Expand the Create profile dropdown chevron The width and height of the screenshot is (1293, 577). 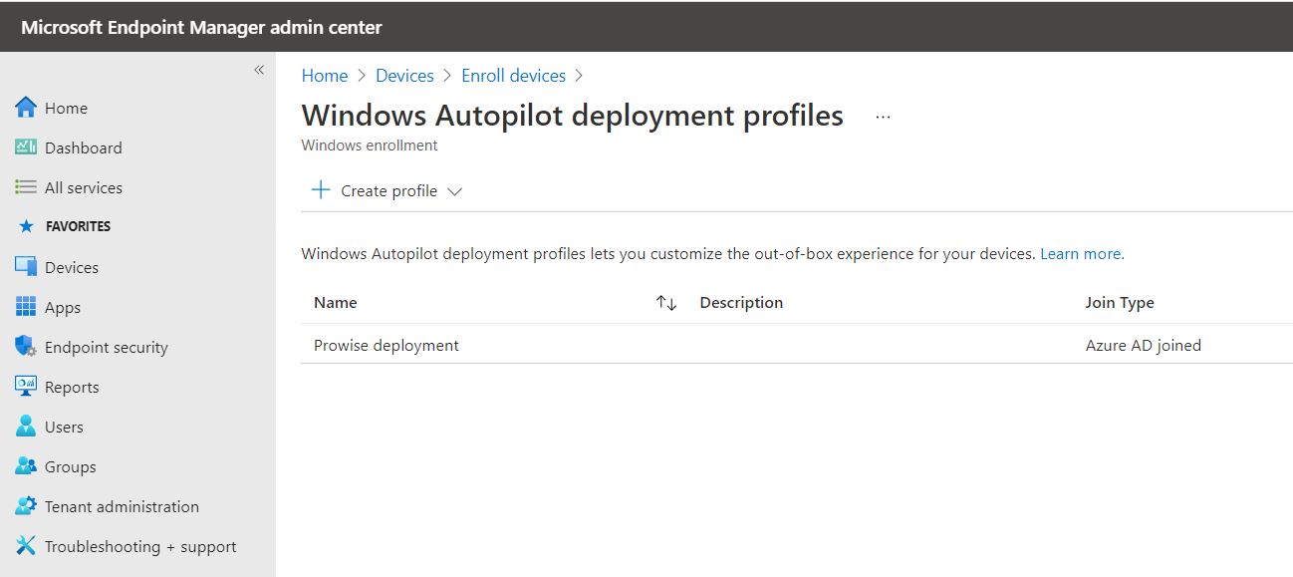coord(455,191)
